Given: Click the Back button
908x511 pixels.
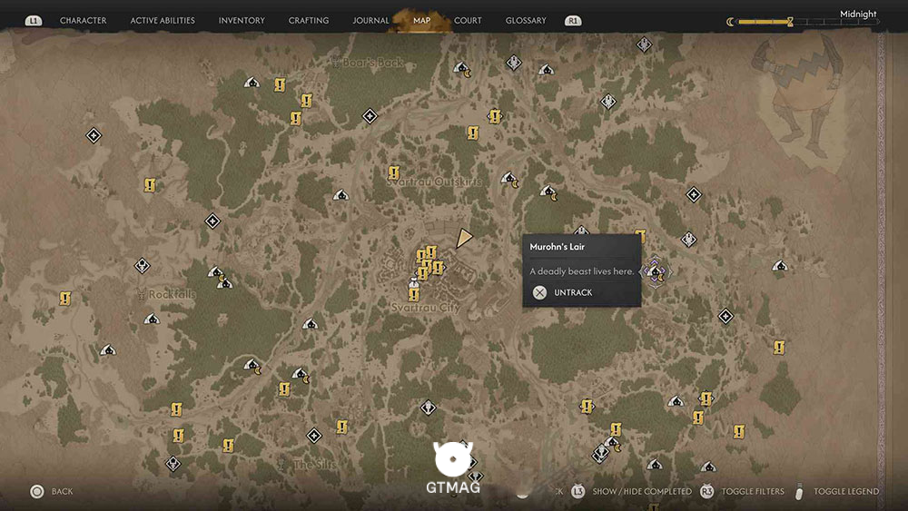Looking at the screenshot, I should pyautogui.click(x=62, y=491).
